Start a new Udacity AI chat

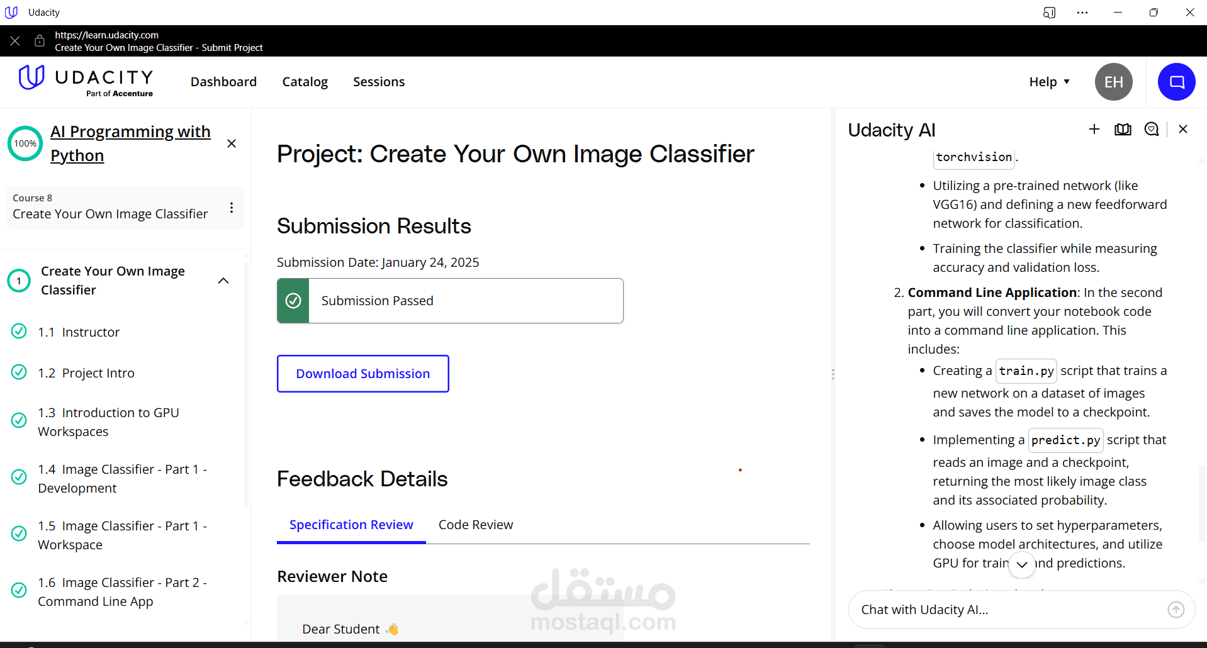1094,129
